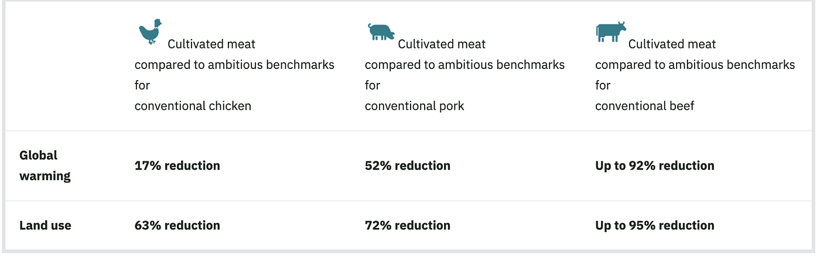820x256 pixels.
Task: Click "Cultivated meat" text beside cow icon
Action: pos(672,44)
